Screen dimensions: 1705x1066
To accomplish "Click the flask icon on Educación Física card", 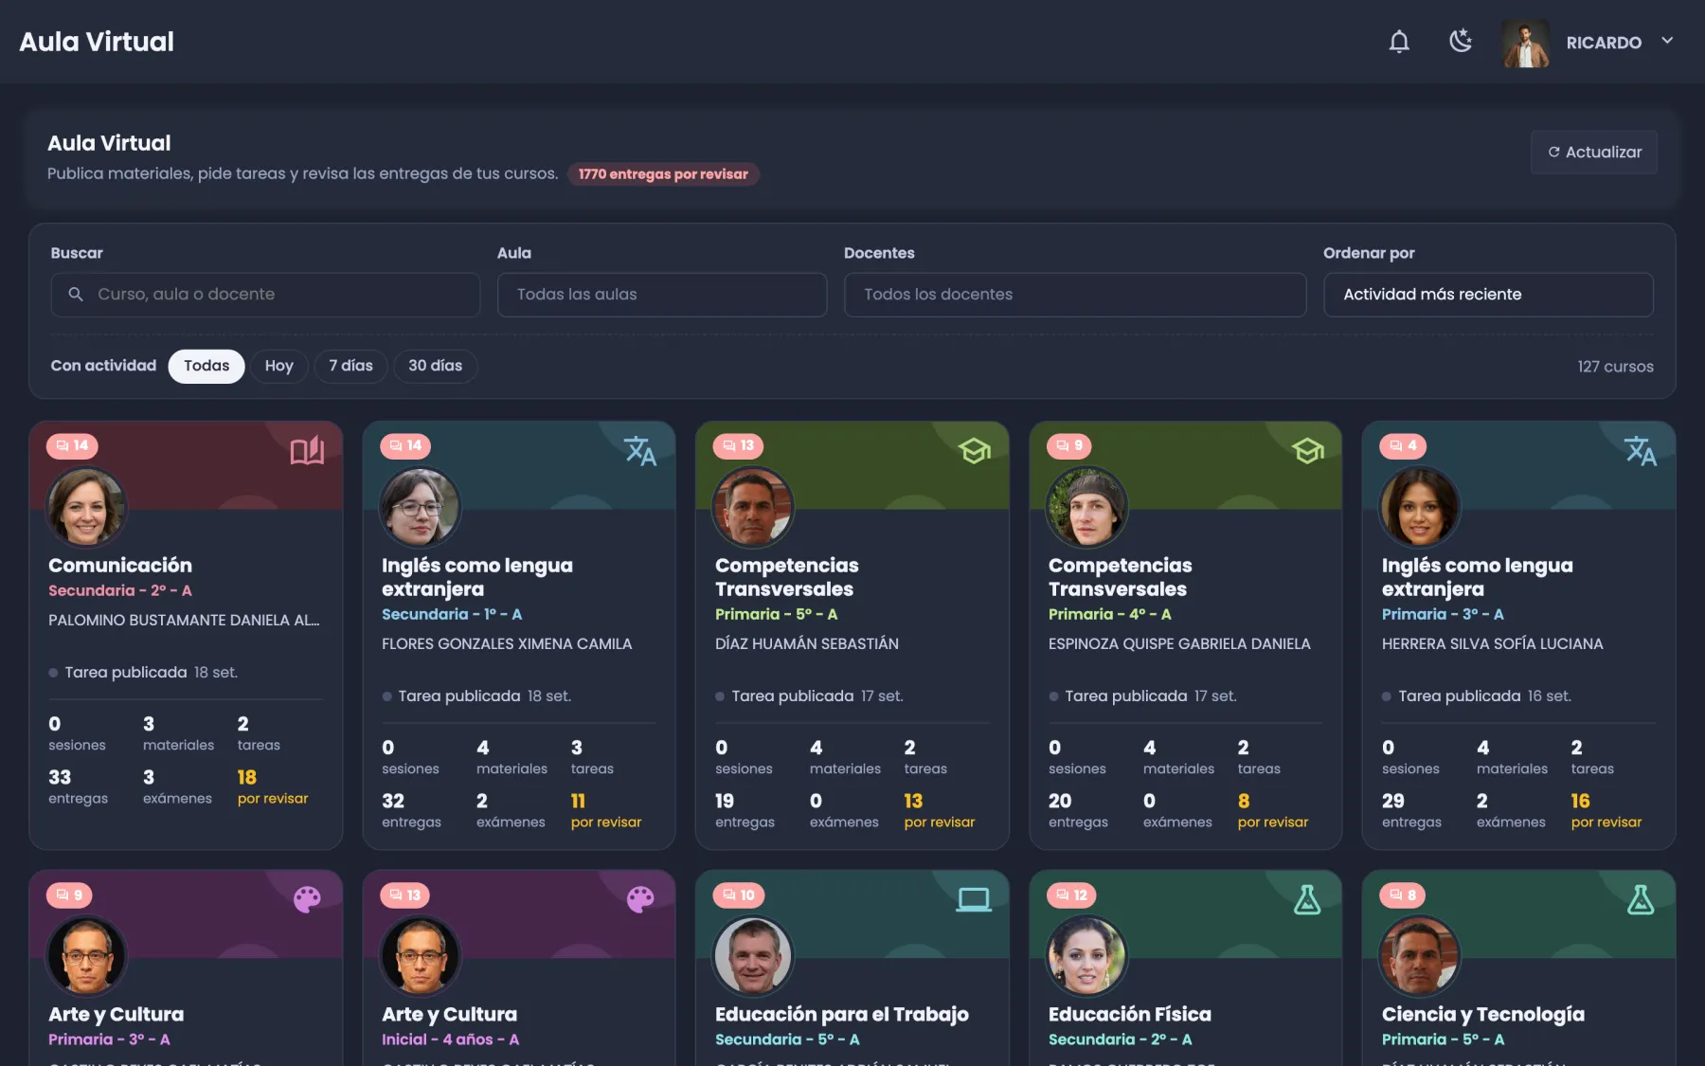I will click(1307, 899).
